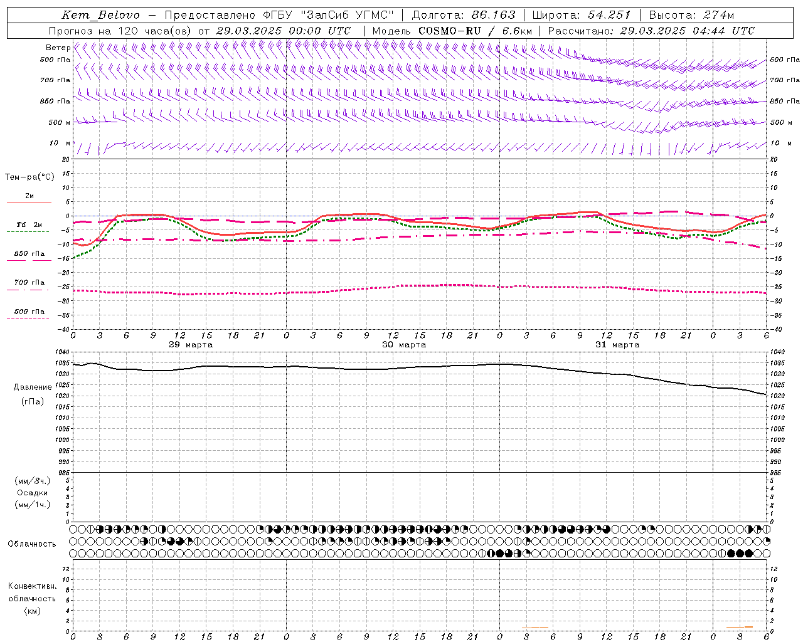The width and height of the screenshot is (803, 642).
Task: Click the red solid line swatch under 2м legend
Action: click(29, 203)
